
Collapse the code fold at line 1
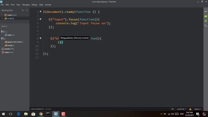pos(40,12)
